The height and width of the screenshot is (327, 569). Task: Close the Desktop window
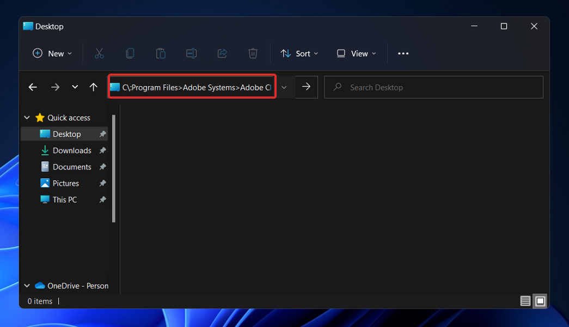pos(534,26)
